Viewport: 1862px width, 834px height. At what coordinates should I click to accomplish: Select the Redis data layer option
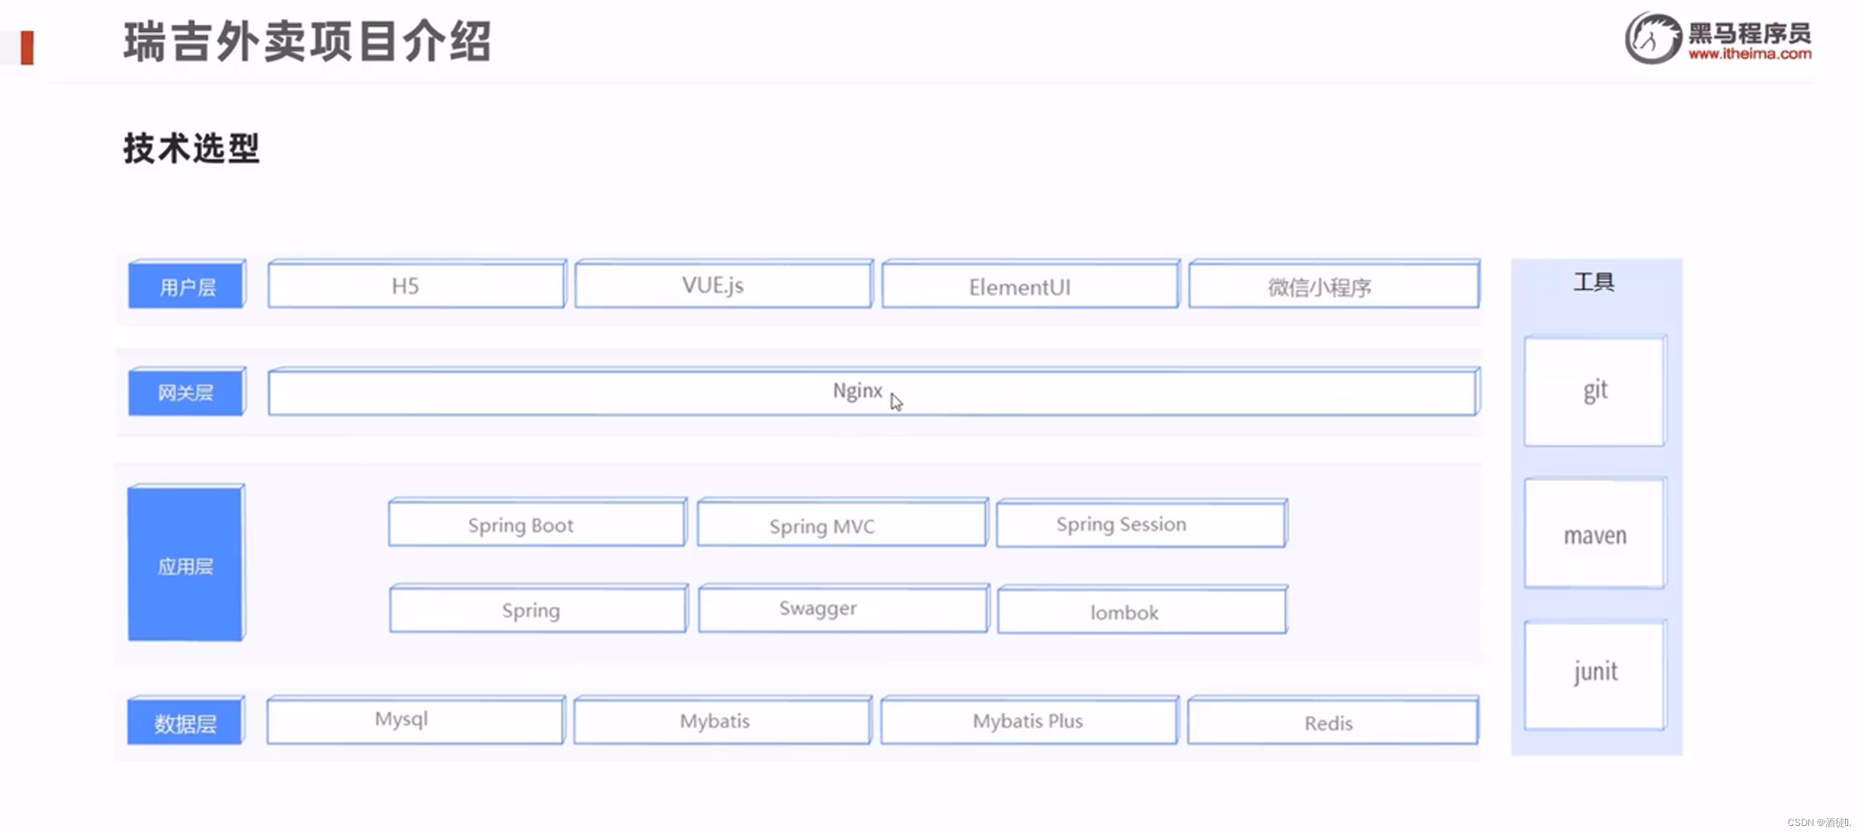1327,721
